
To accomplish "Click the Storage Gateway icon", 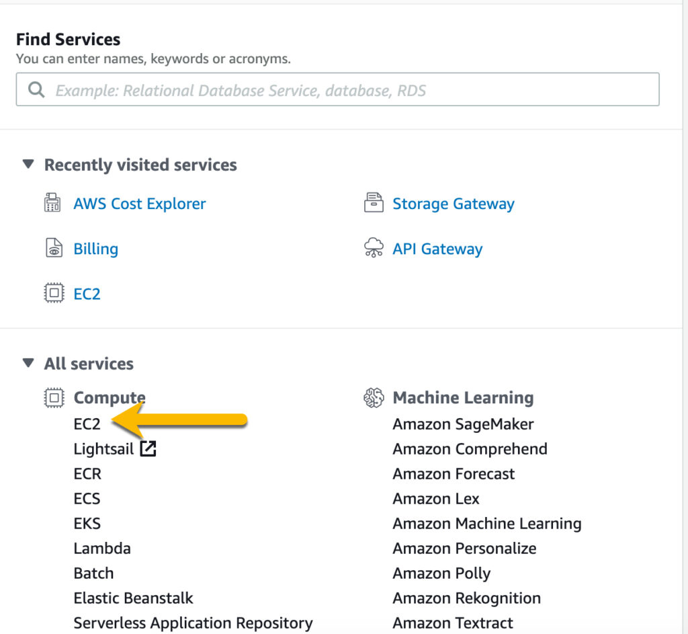I will click(x=374, y=203).
